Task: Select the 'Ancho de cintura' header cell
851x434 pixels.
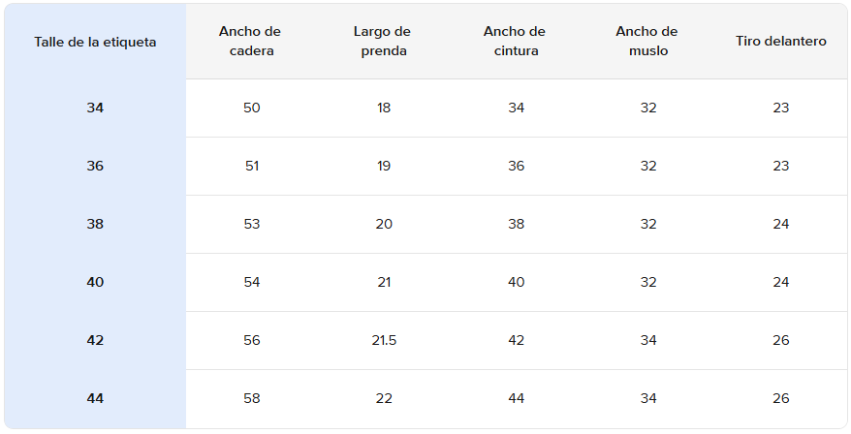Action: [515, 42]
